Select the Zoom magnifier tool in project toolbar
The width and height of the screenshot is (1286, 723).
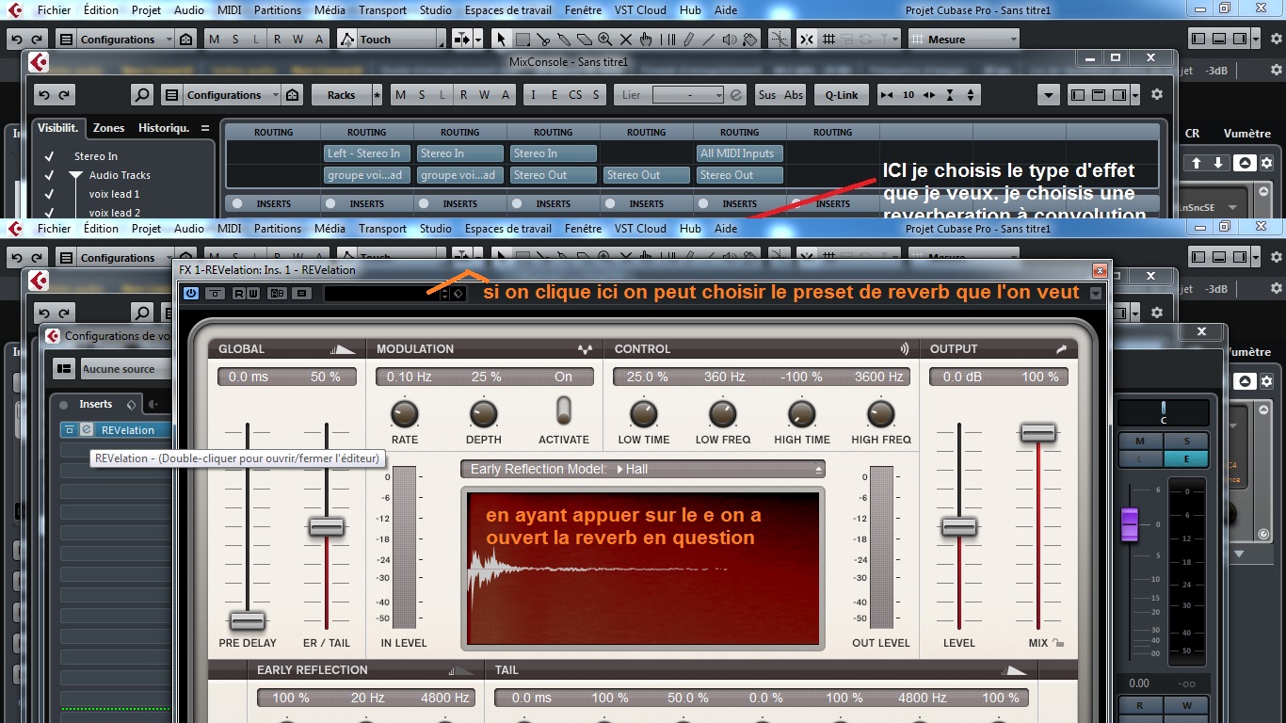[604, 40]
